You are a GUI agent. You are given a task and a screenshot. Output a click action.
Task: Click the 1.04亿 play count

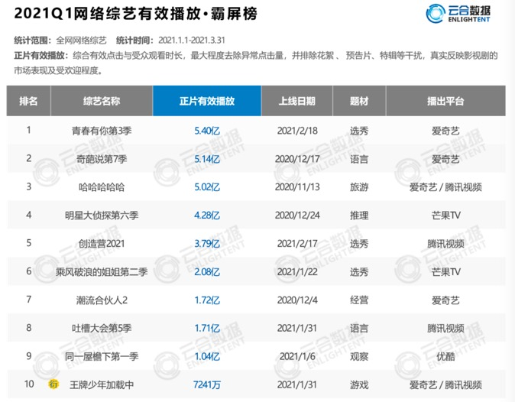pyautogui.click(x=207, y=356)
